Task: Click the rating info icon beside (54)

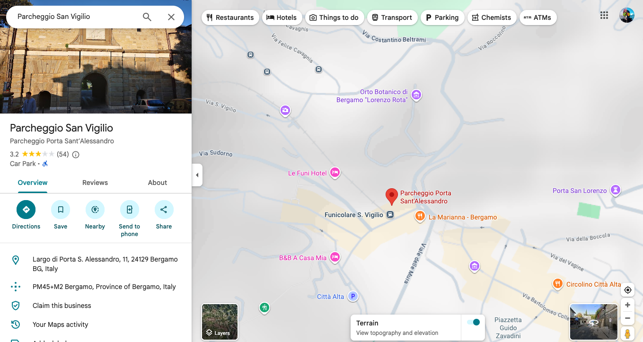Action: tap(76, 154)
